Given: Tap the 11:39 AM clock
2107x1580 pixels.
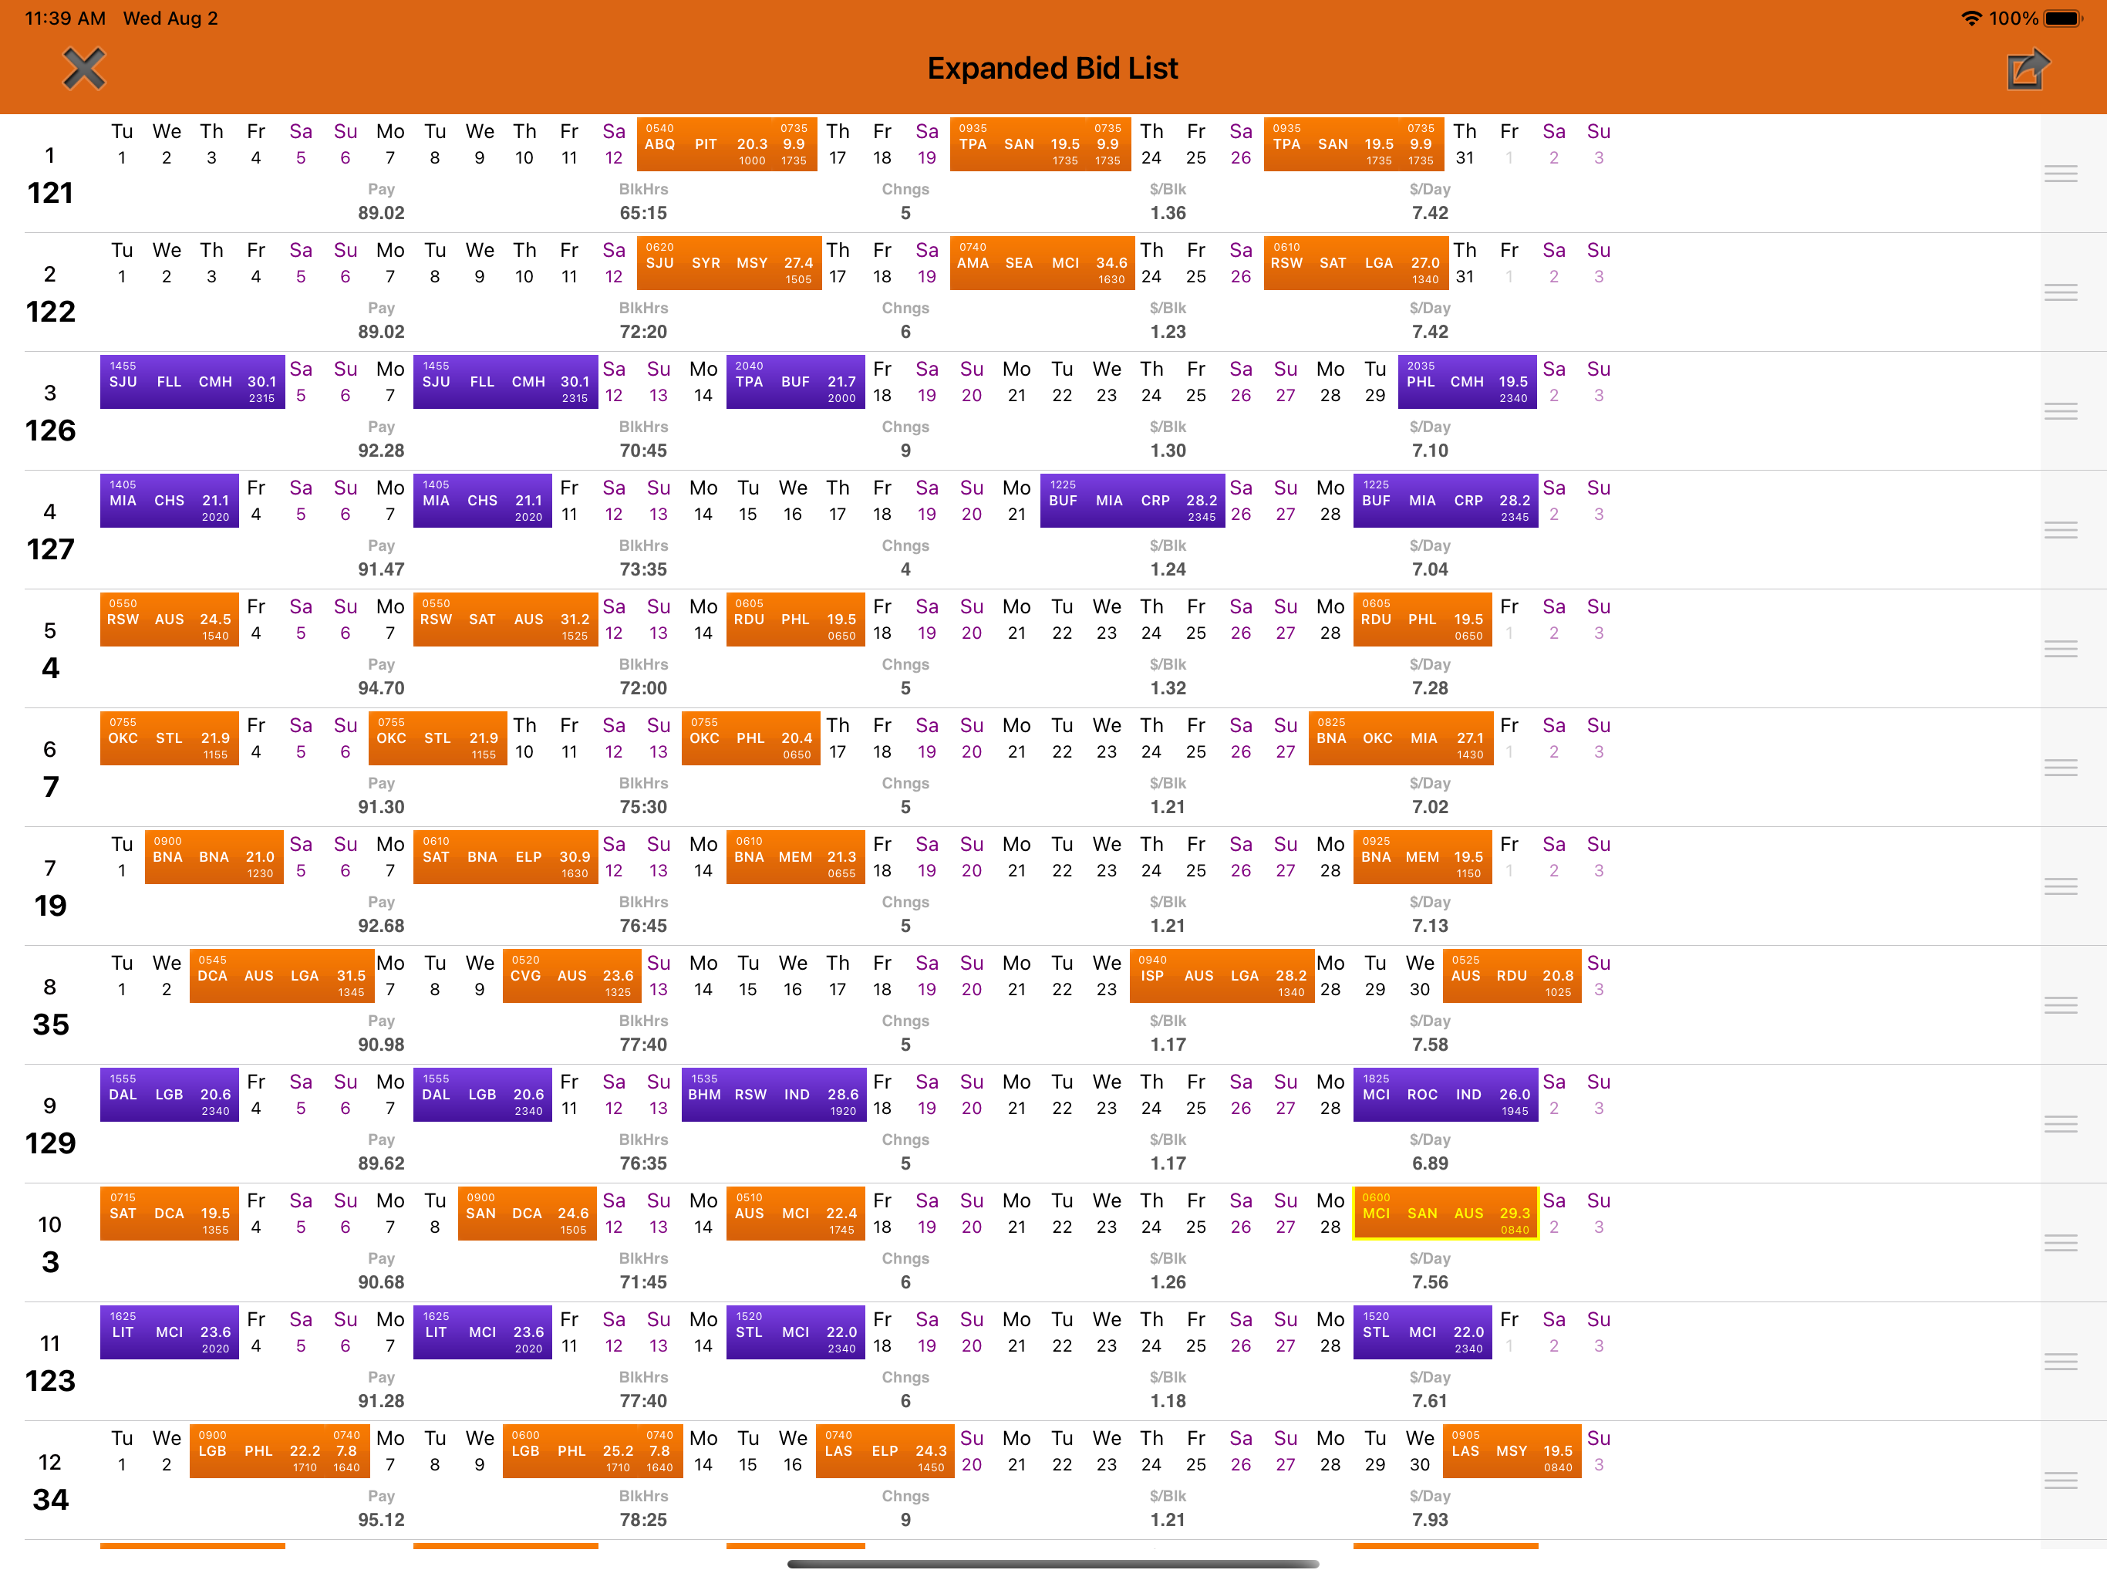Looking at the screenshot, I should tap(65, 18).
